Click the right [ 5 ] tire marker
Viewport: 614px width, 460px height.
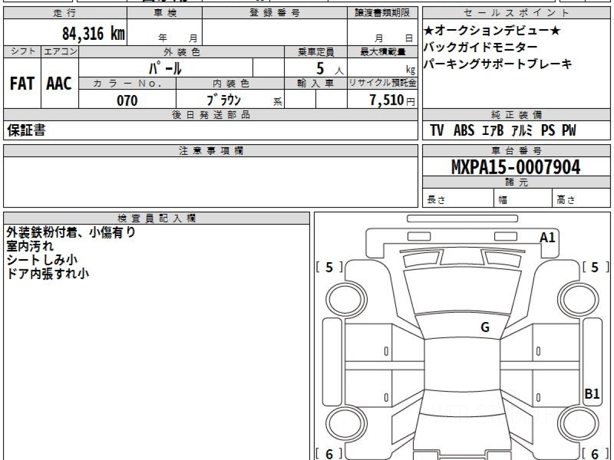click(x=596, y=267)
